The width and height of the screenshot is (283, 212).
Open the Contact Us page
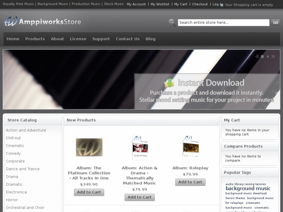pos(128,39)
